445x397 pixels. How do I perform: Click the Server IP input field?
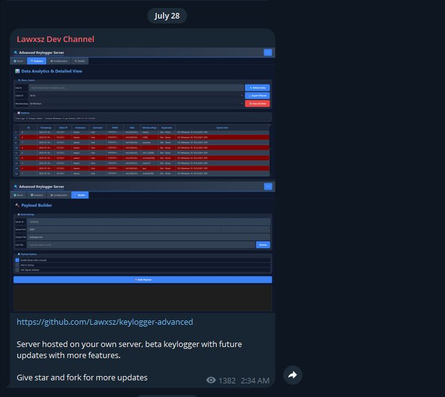(148, 222)
